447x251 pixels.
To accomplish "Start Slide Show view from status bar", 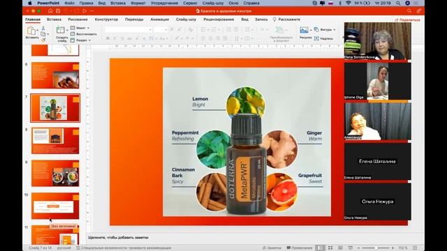I will (351, 248).
